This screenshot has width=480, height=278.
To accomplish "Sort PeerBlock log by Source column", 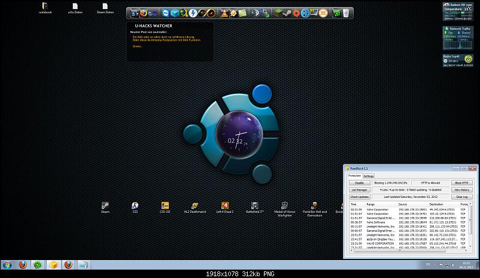I will click(x=412, y=204).
